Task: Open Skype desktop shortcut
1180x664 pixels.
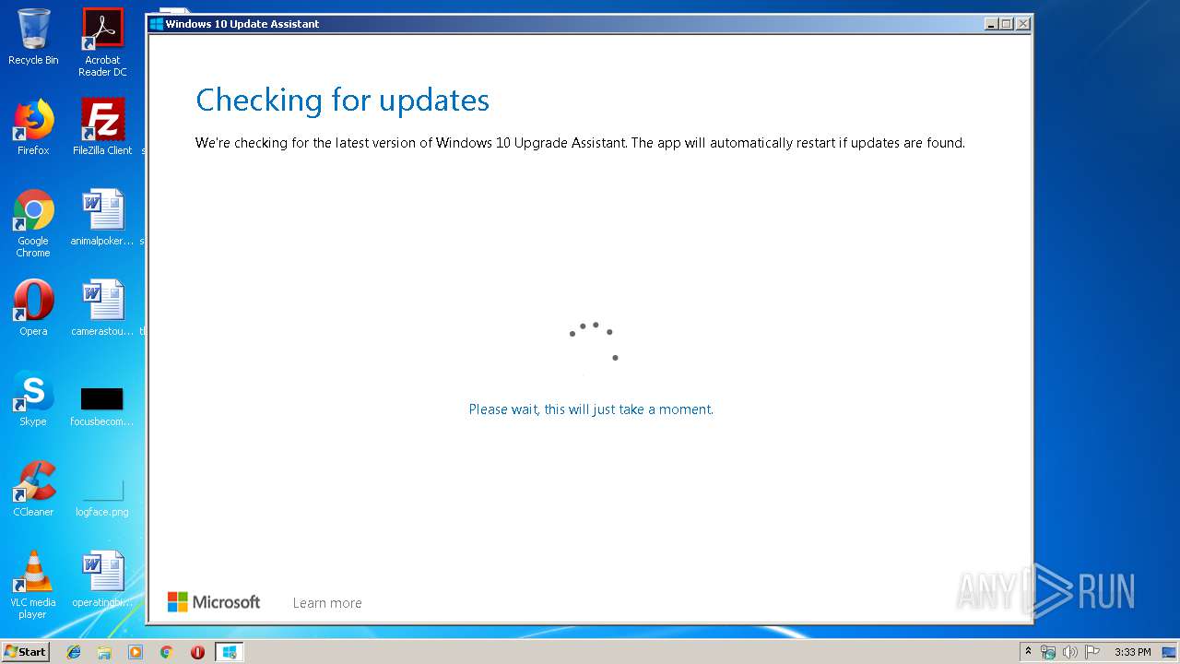Action: coord(33,398)
